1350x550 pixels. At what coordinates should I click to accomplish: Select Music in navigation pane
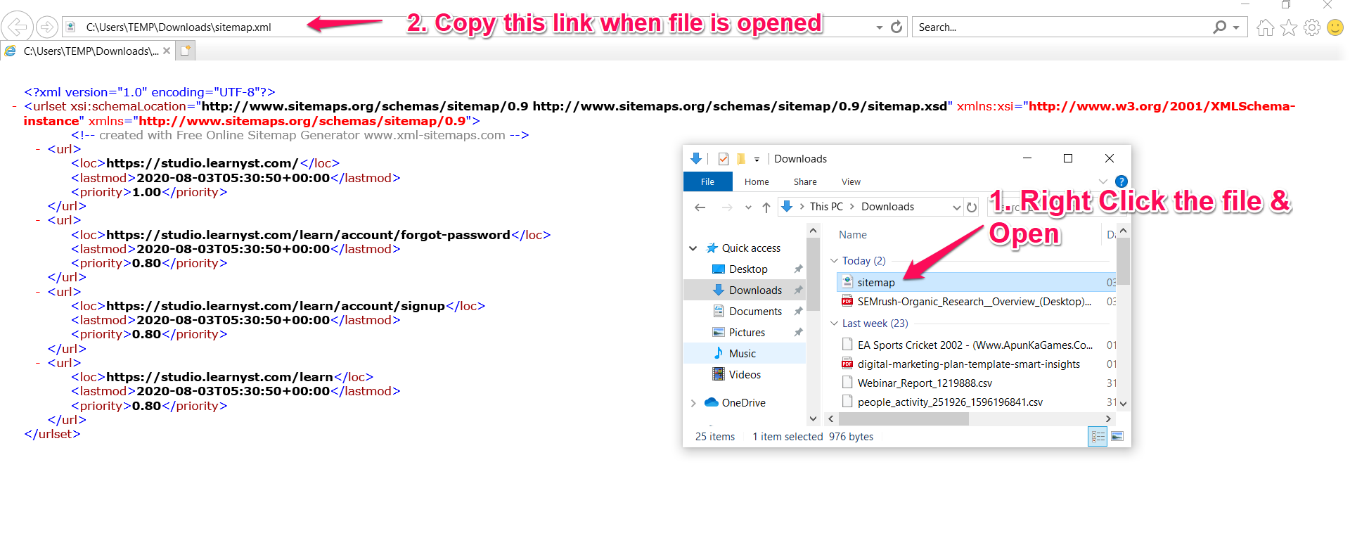point(742,354)
